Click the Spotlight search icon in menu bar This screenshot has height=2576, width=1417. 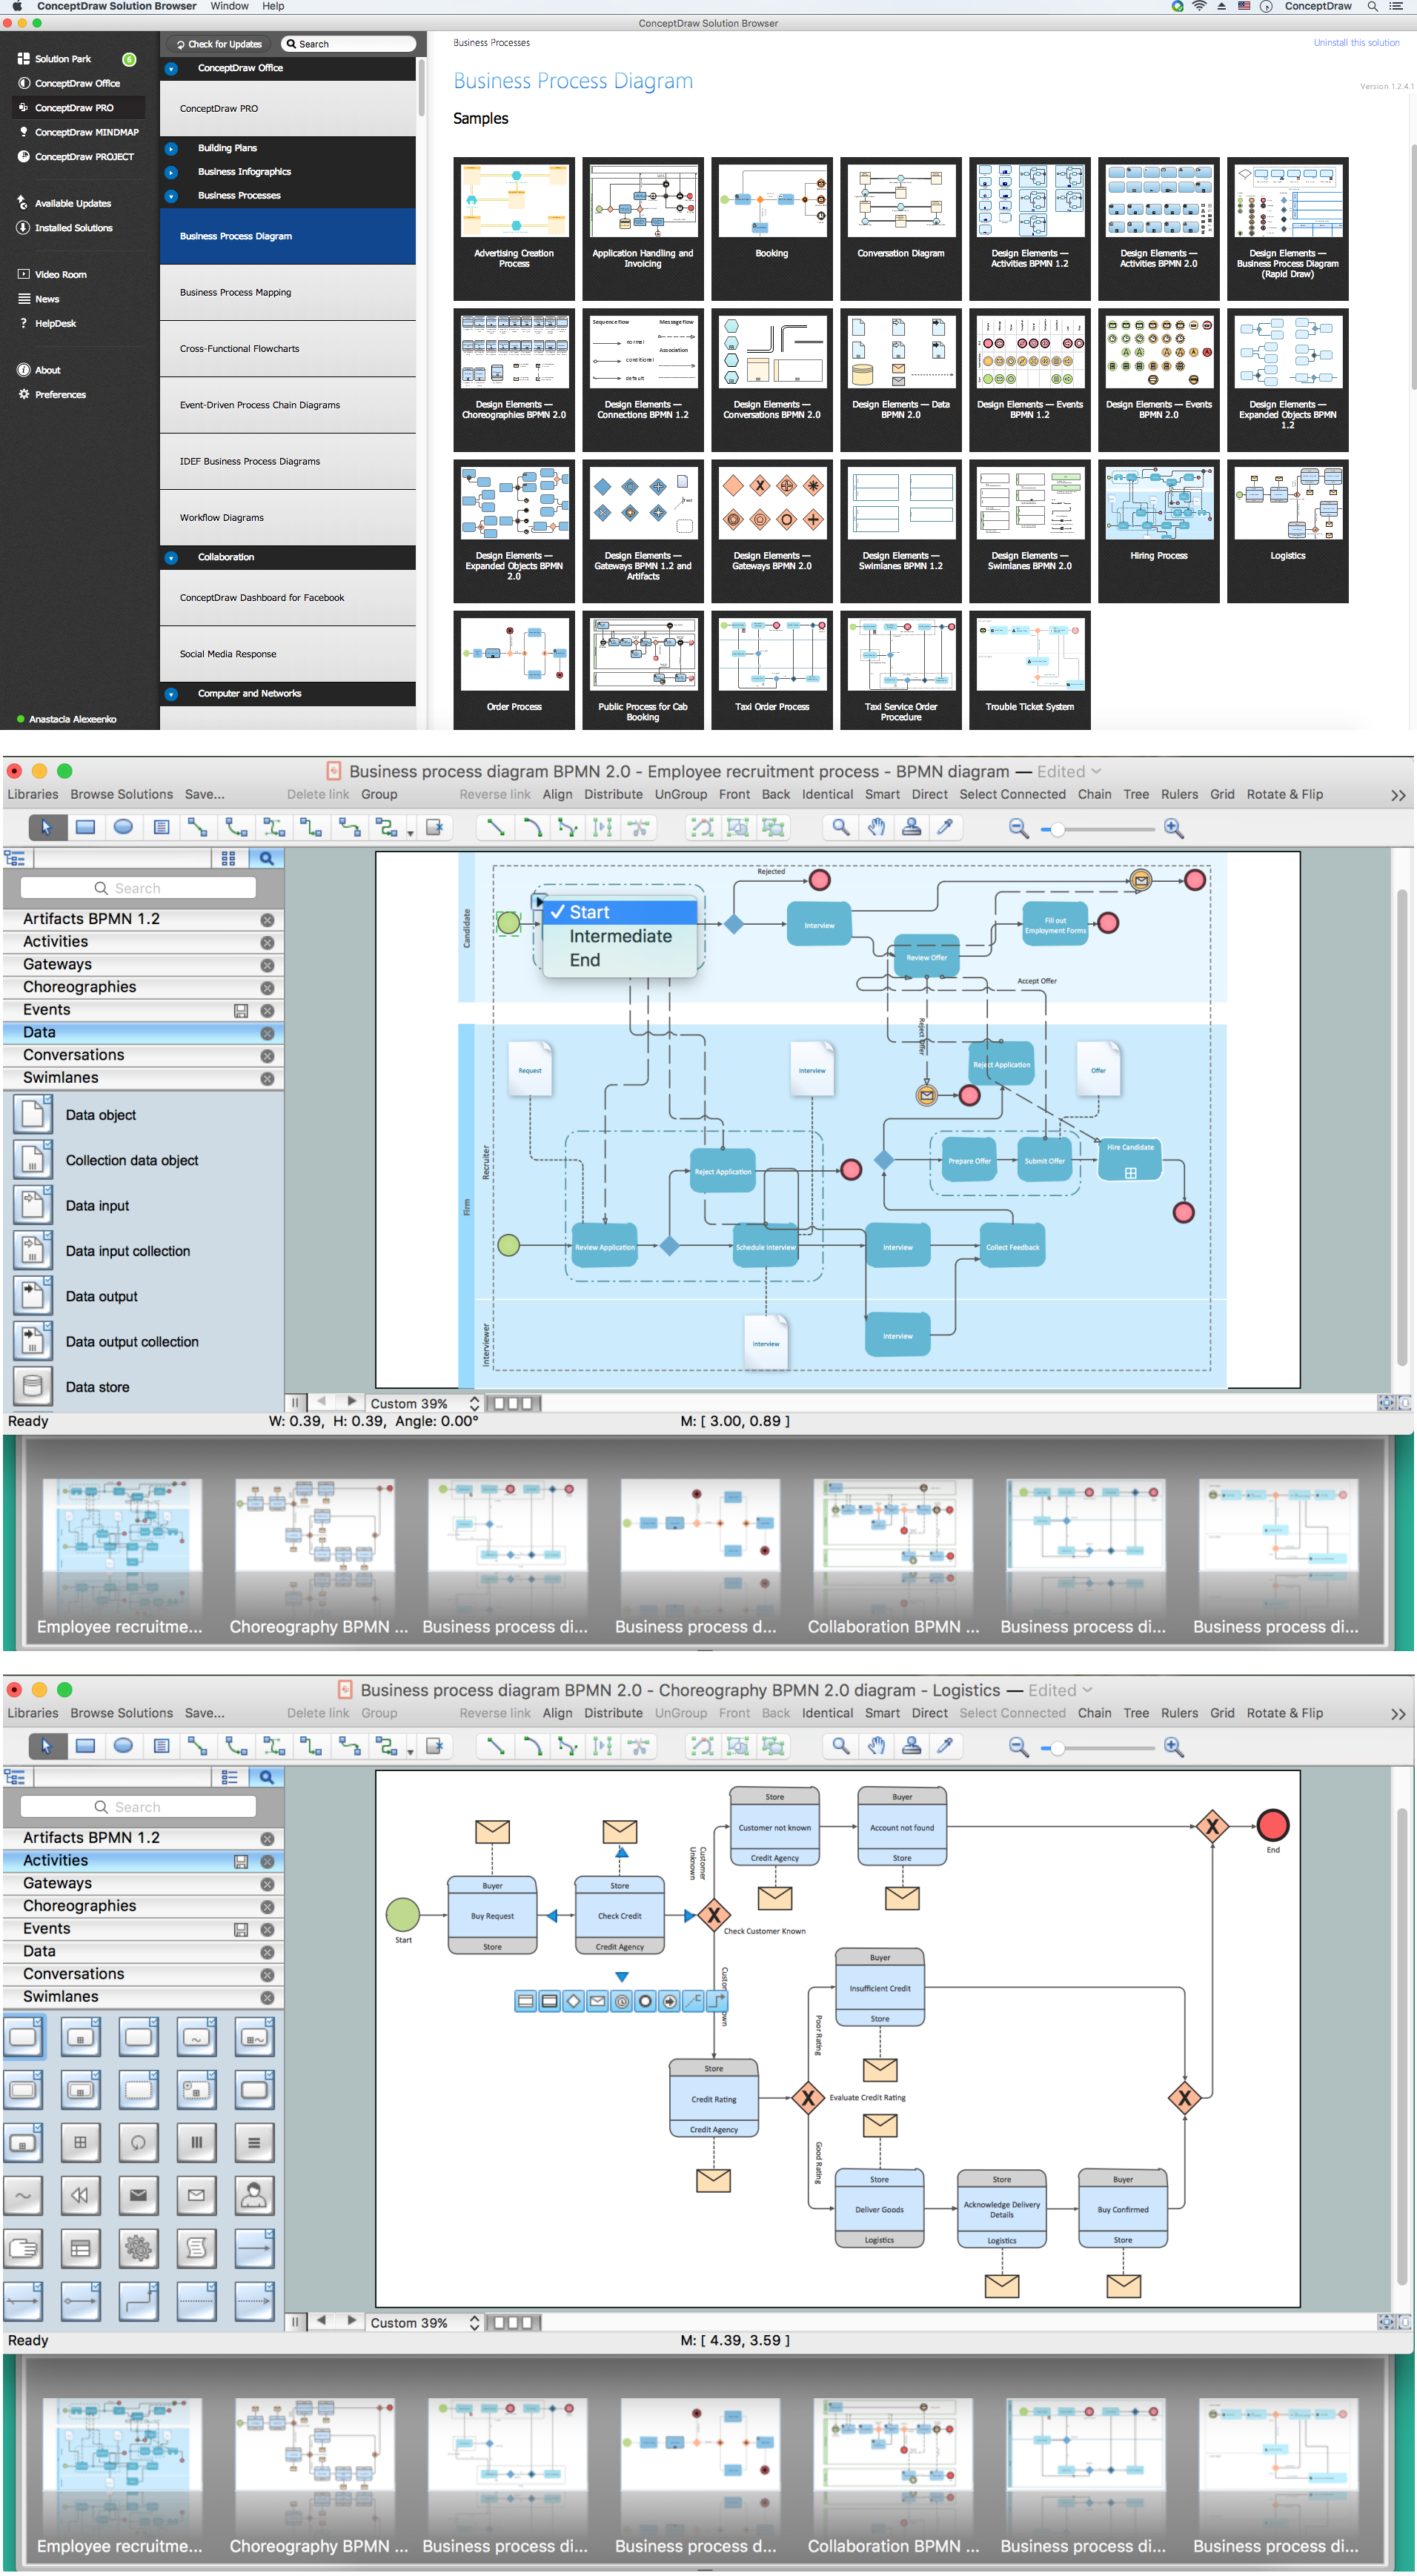coord(1372,6)
